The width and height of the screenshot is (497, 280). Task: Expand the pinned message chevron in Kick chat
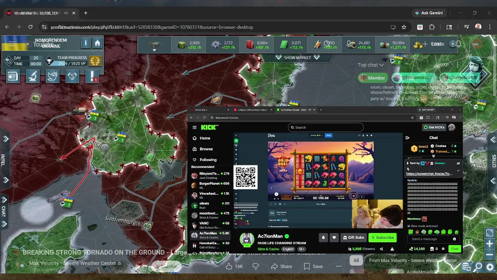458,170
